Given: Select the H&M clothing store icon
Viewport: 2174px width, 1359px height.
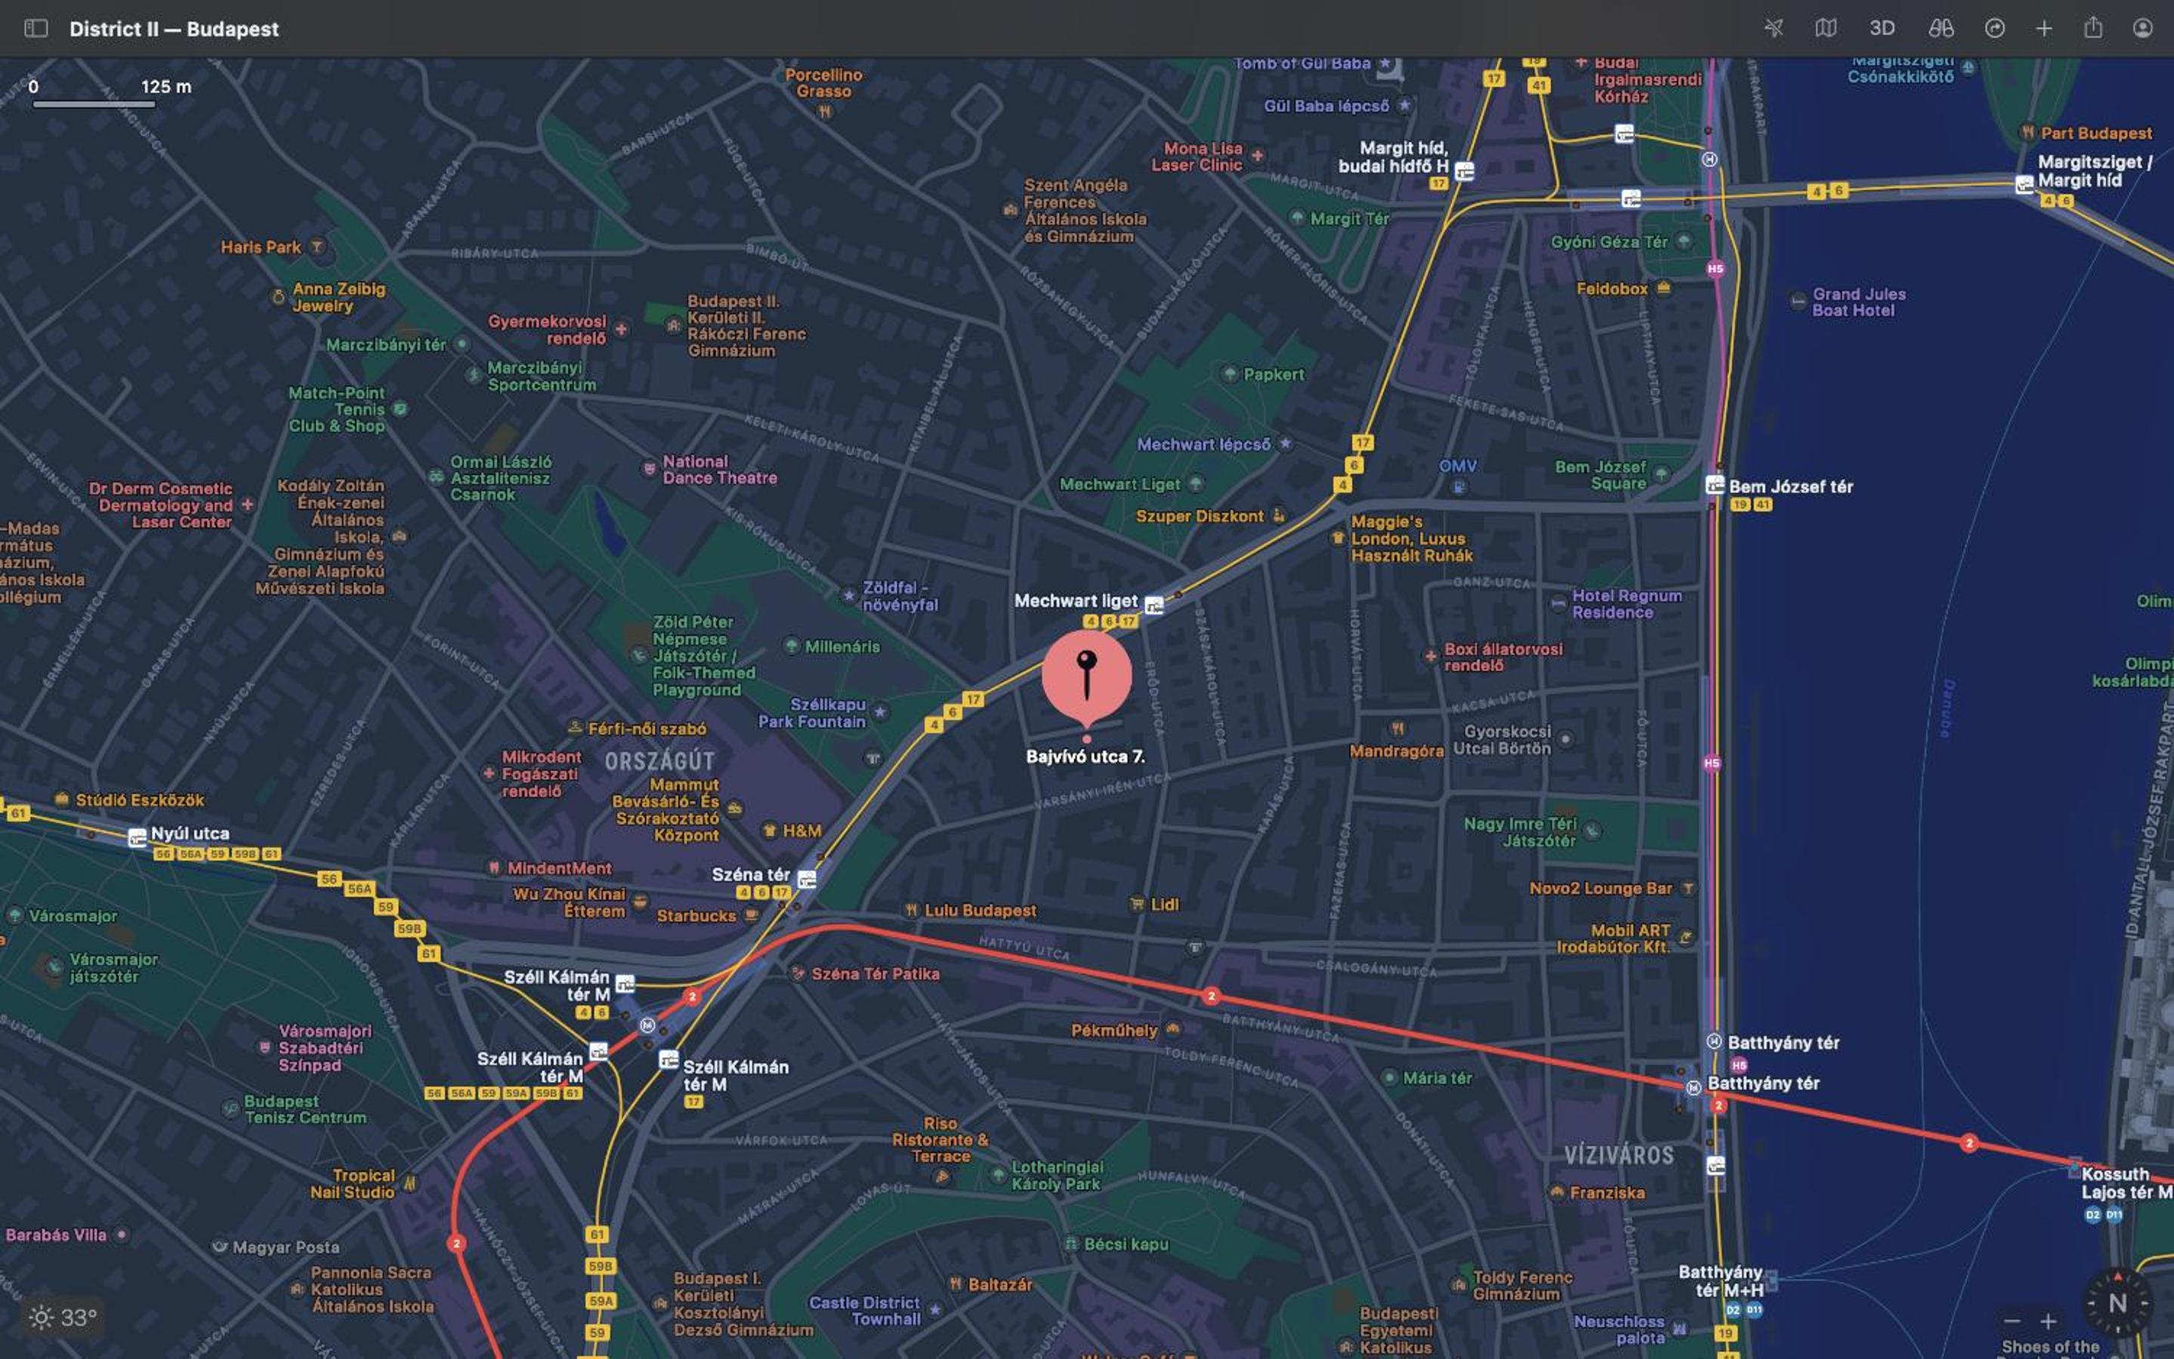Looking at the screenshot, I should (770, 830).
